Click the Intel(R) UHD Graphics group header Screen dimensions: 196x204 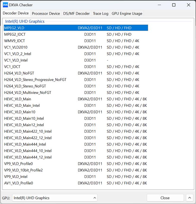coord(25,21)
